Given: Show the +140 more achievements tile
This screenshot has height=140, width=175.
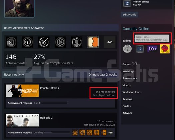Looking at the screenshot, I should click(x=109, y=42).
